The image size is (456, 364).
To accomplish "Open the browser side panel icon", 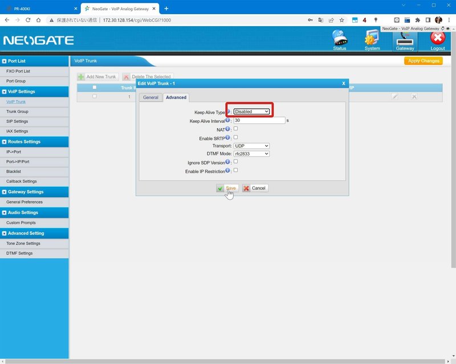I will pyautogui.click(x=428, y=20).
